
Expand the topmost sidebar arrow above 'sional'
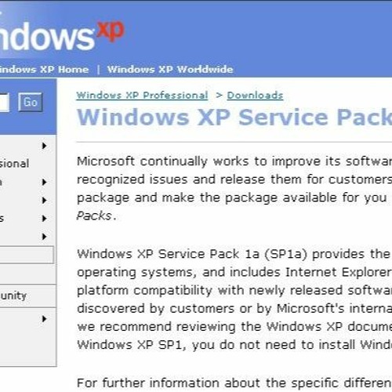click(45, 146)
